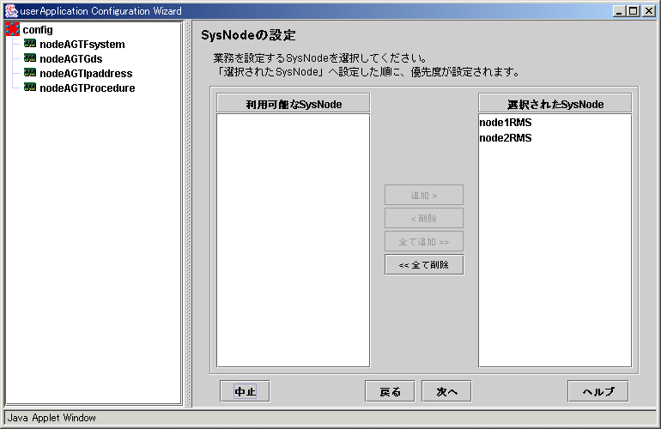Select node2RMS in the selected SysNode list
Screen dimensions: 661x429
coord(506,137)
